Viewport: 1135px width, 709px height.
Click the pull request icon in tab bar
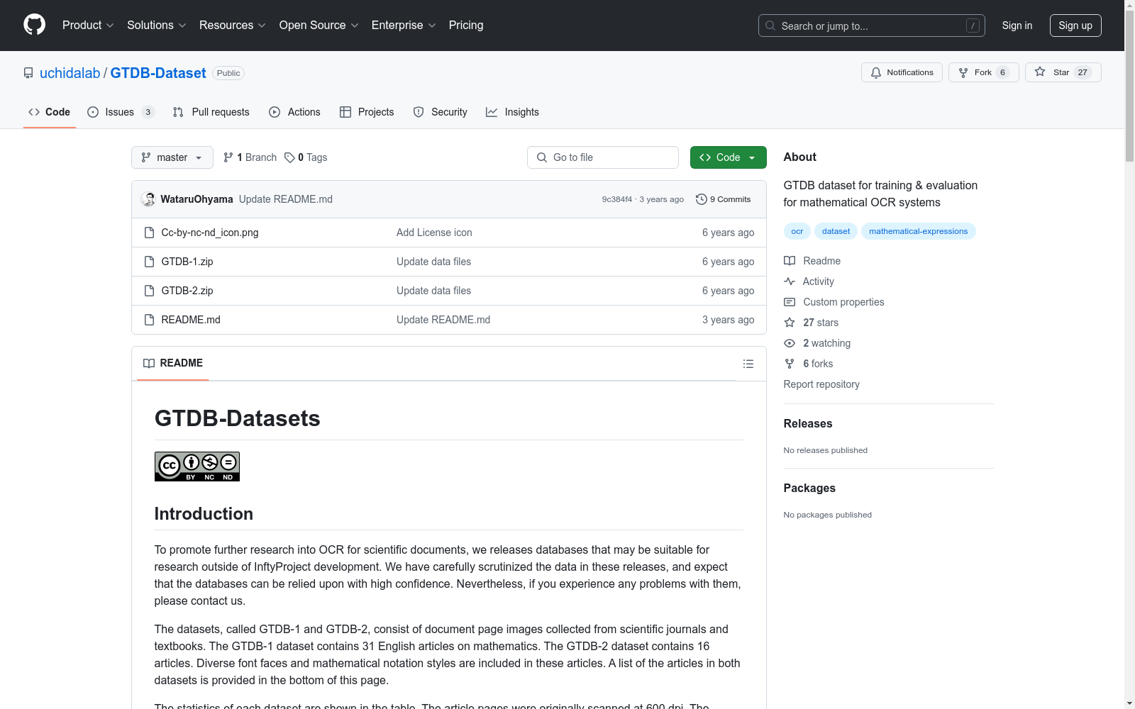tap(178, 112)
